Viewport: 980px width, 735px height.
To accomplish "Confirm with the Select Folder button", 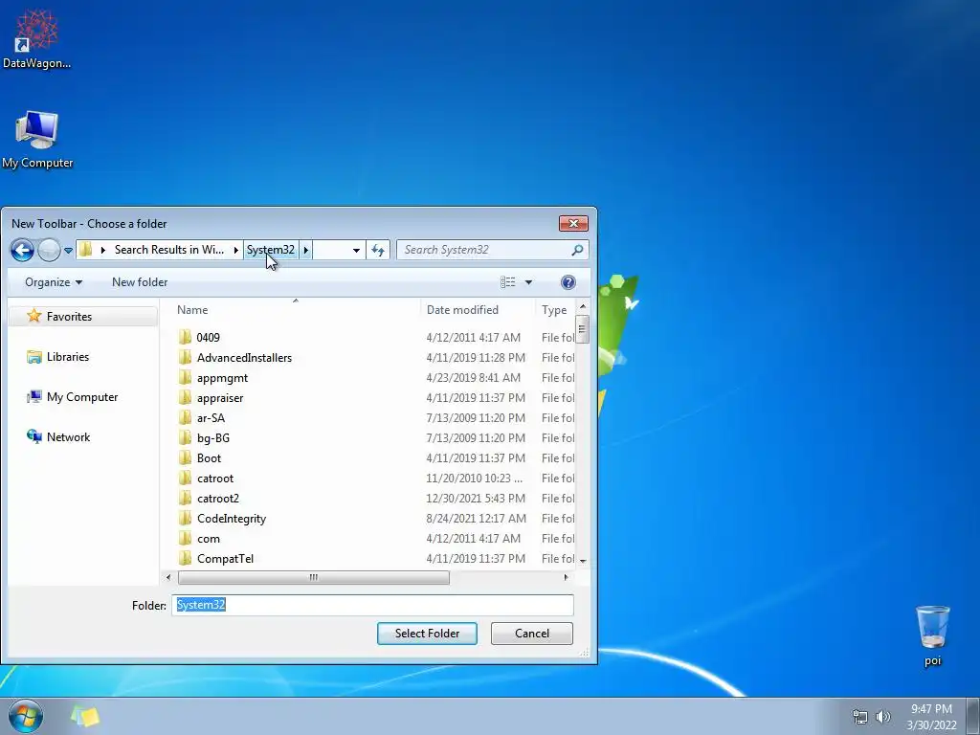I will click(x=427, y=634).
